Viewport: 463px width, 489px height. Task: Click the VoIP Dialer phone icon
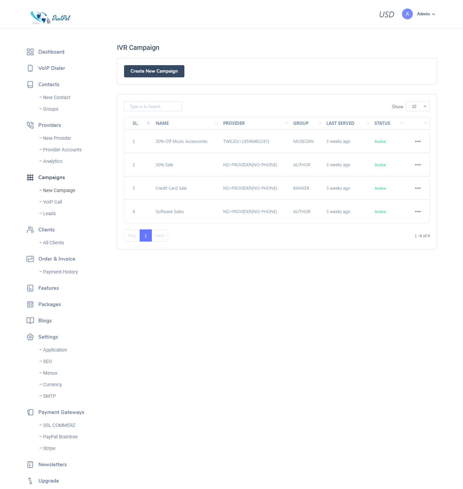click(x=30, y=68)
